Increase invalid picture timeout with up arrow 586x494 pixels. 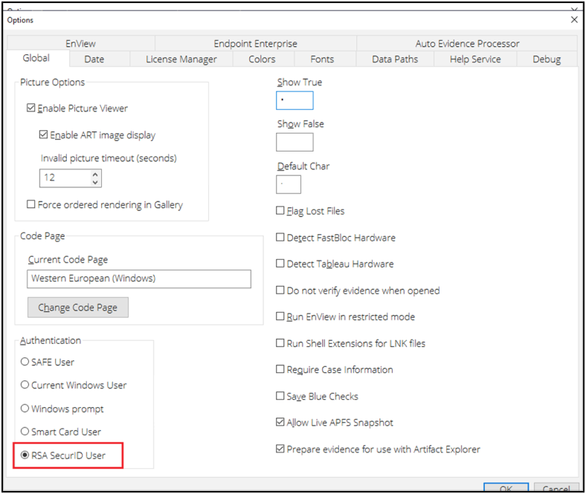pyautogui.click(x=95, y=175)
